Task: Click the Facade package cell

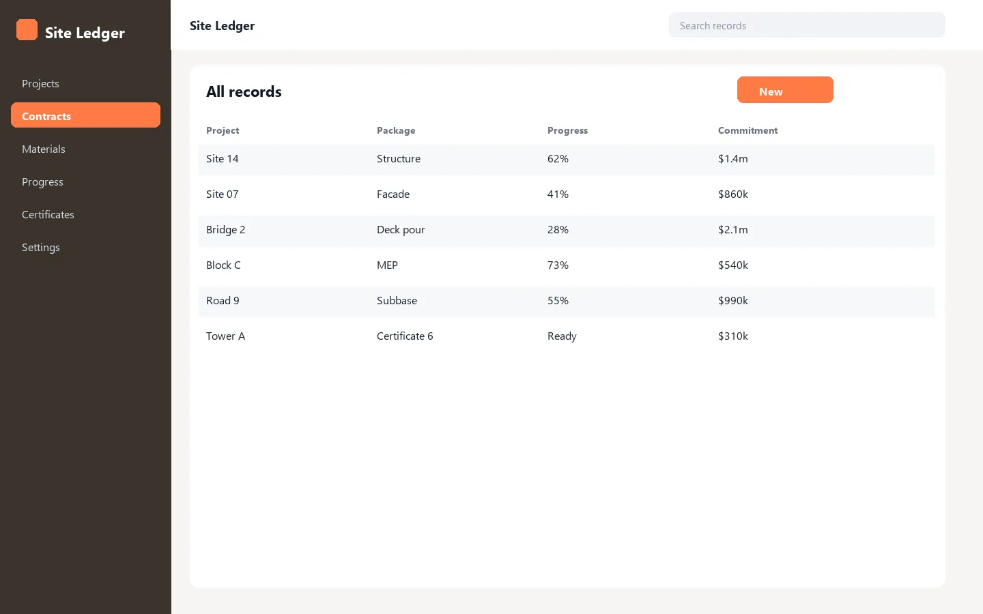Action: pyautogui.click(x=393, y=194)
